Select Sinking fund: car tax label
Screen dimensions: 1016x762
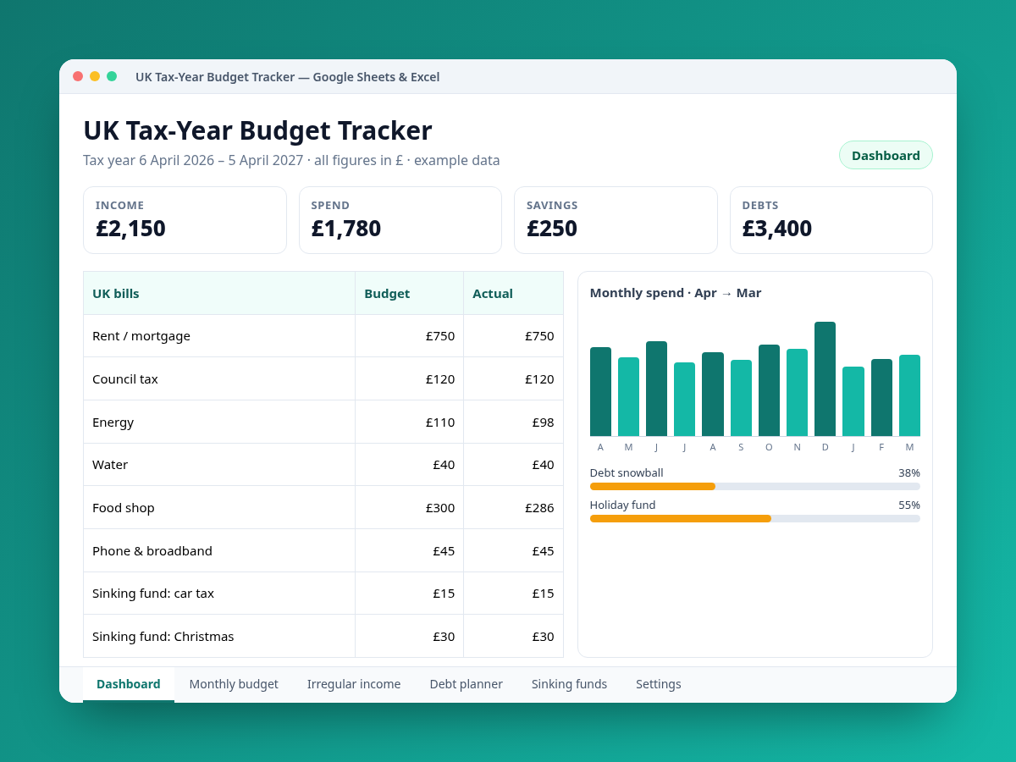tap(153, 594)
